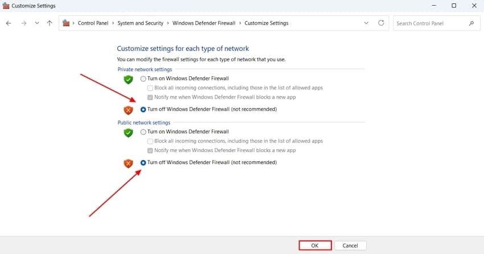Click the Private network settings heading

tap(145, 69)
